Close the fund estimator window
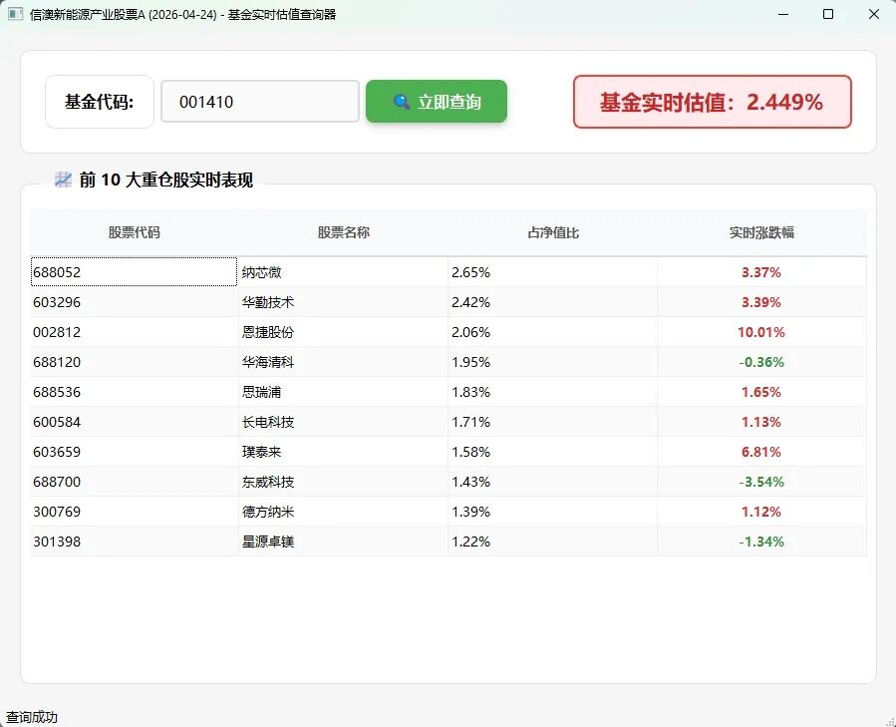The width and height of the screenshot is (896, 727). pos(874,14)
